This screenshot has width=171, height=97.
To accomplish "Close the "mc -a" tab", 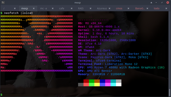I will coord(53,9).
